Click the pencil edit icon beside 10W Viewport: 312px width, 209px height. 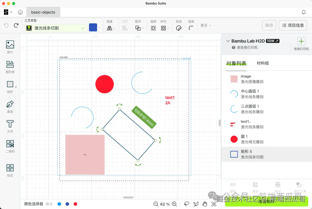pyautogui.click(x=277, y=41)
